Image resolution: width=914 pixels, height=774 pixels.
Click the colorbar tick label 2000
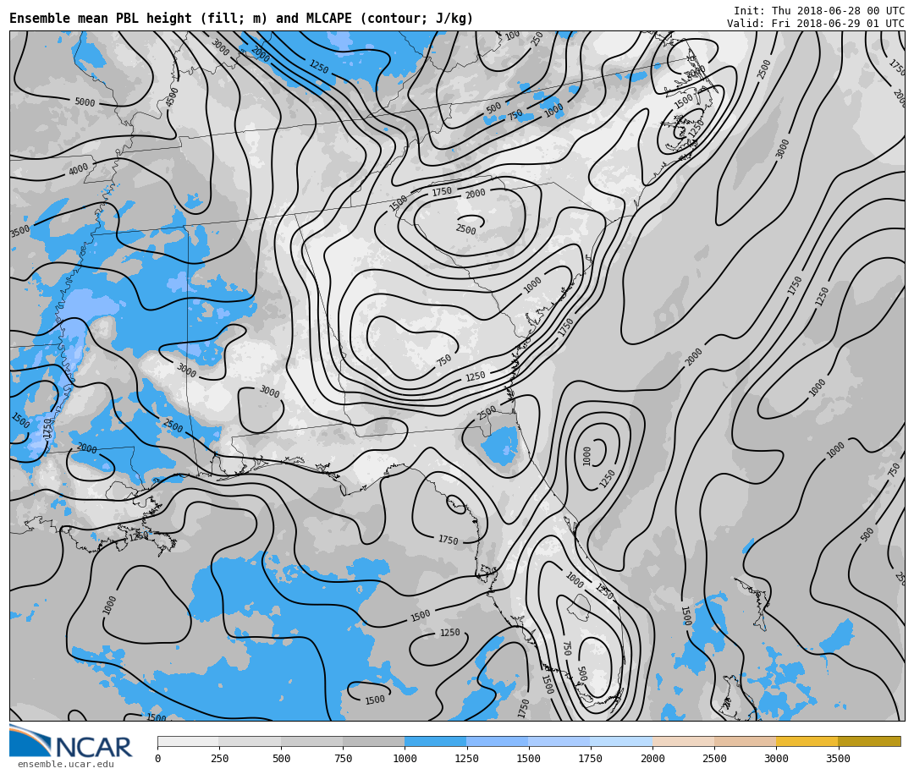coord(652,759)
